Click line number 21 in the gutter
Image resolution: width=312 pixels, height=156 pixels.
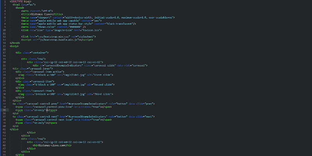(4, 65)
